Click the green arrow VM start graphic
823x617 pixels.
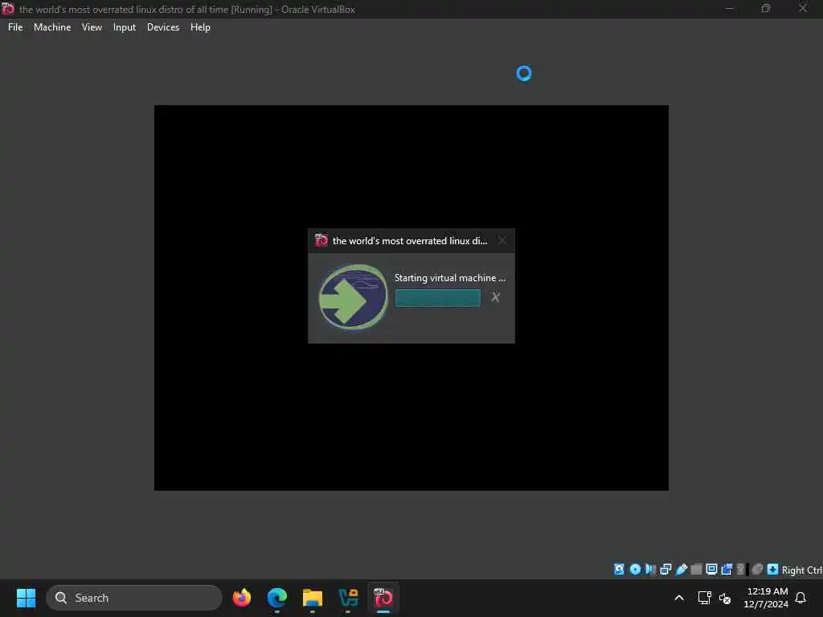pyautogui.click(x=354, y=297)
